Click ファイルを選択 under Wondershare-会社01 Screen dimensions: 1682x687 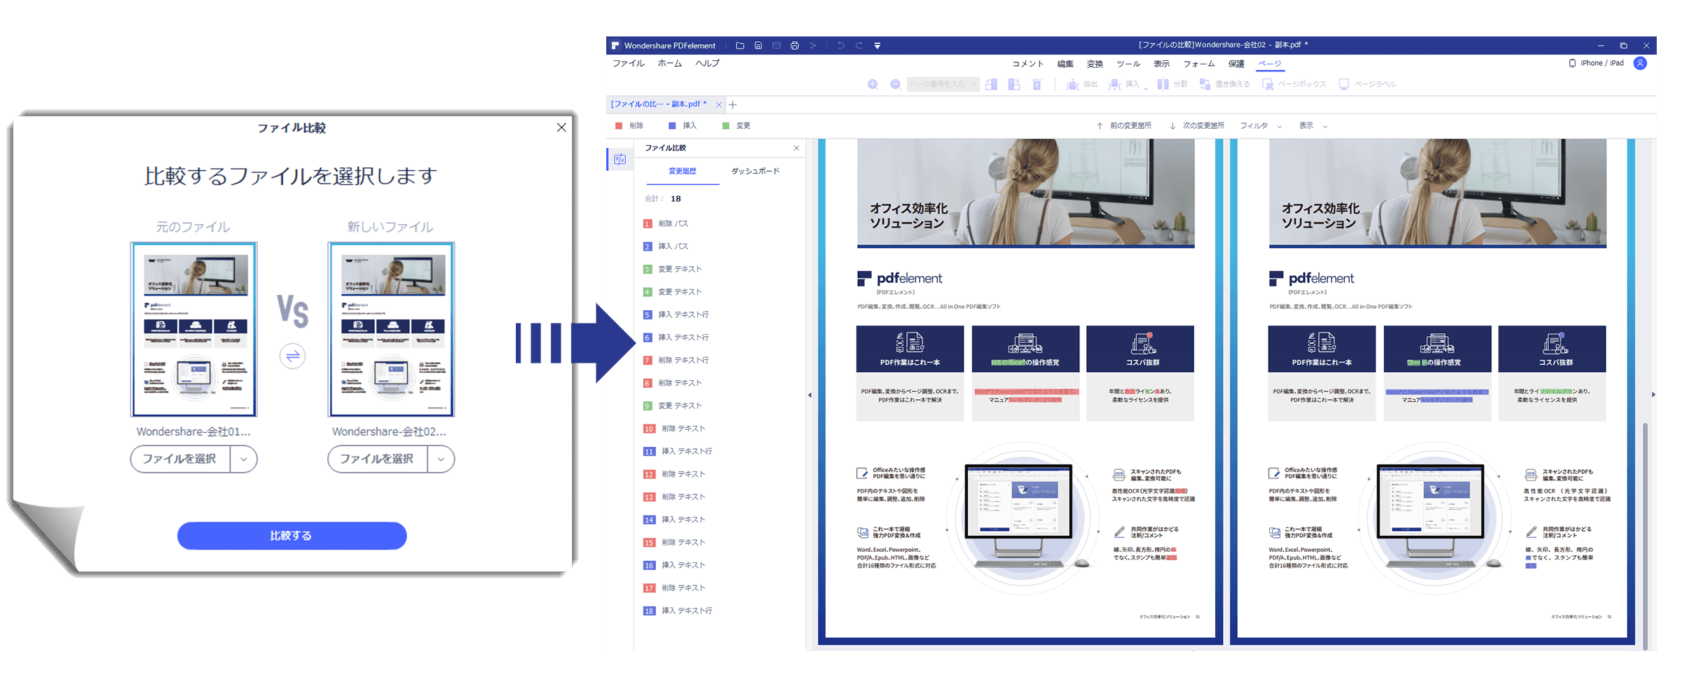[179, 459]
